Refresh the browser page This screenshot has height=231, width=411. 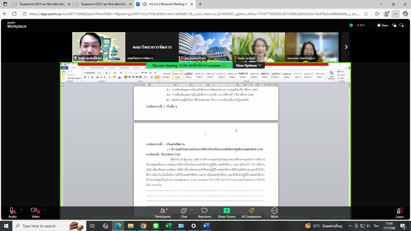14,14
